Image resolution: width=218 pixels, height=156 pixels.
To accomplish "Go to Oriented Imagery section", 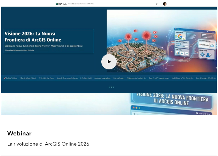I will (119, 78).
